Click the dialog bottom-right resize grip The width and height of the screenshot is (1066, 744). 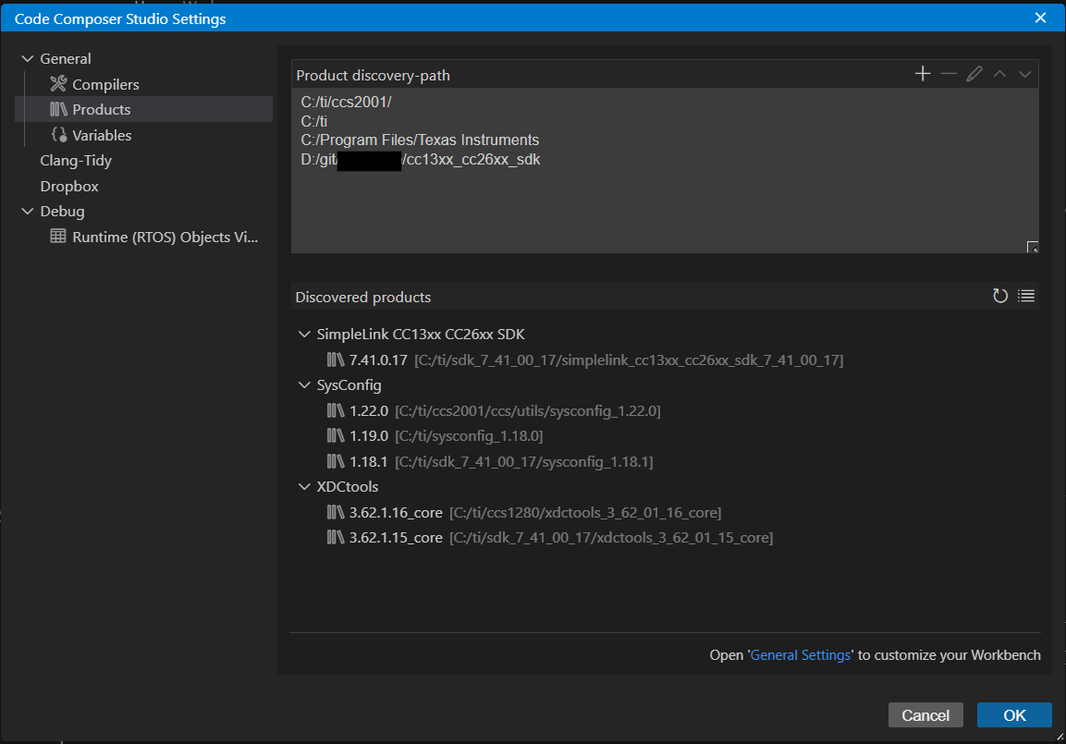pos(1060,737)
